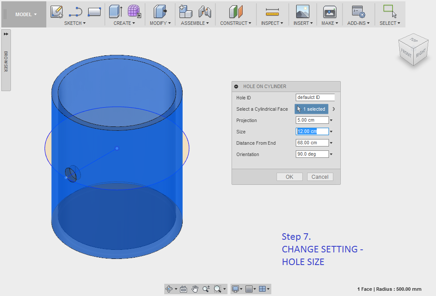
Task: Collapse the Hole On Cylinder dialog
Action: tap(236, 86)
